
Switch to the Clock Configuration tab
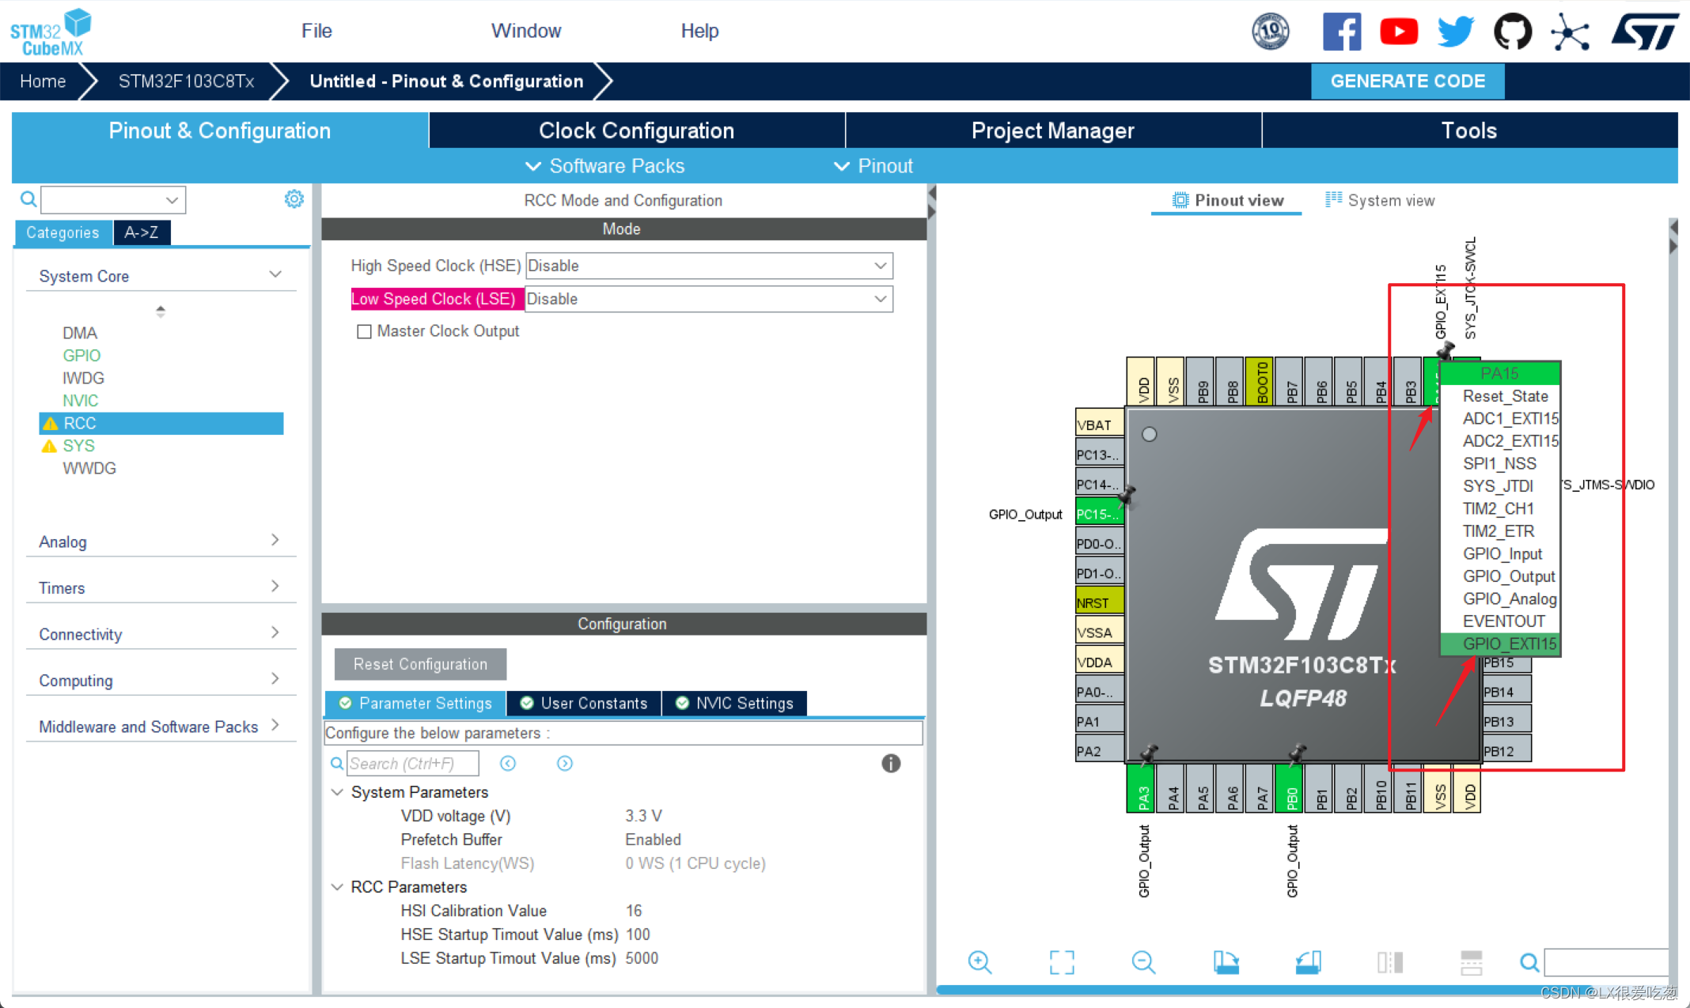tap(637, 130)
